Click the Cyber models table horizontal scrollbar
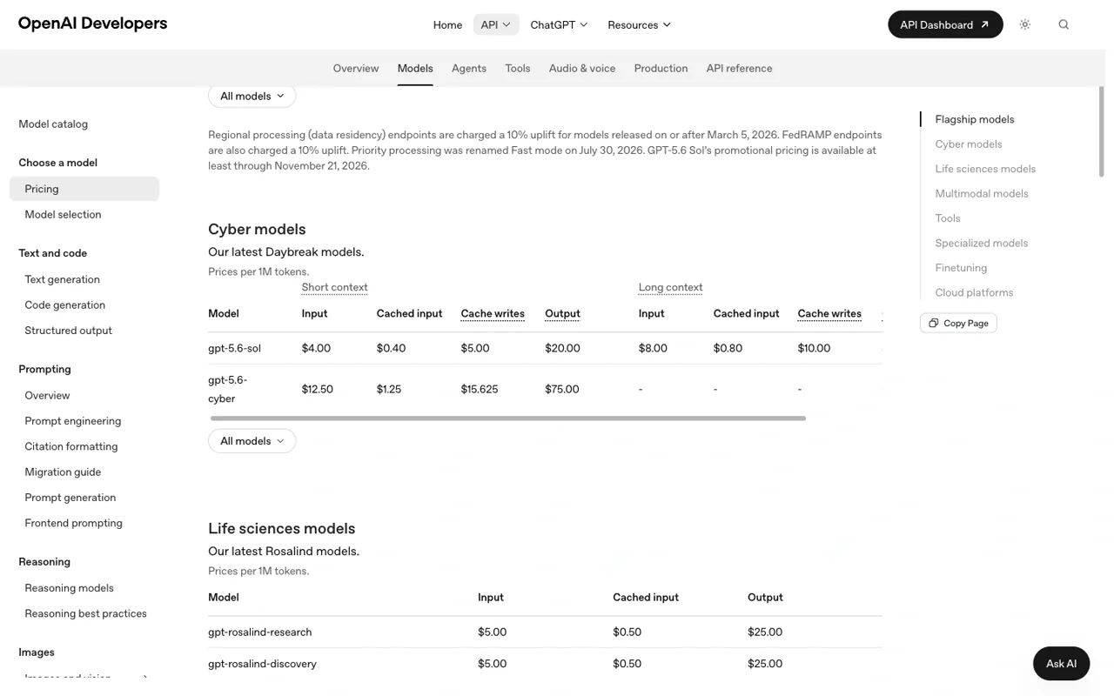Viewport: 1114px width, 696px height. tap(508, 418)
